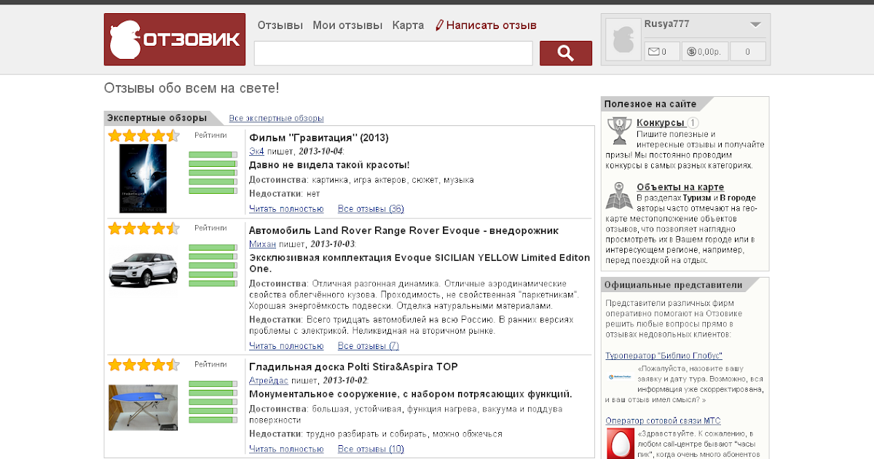Click the Рейтинги label in the Гравитация review

(210, 135)
